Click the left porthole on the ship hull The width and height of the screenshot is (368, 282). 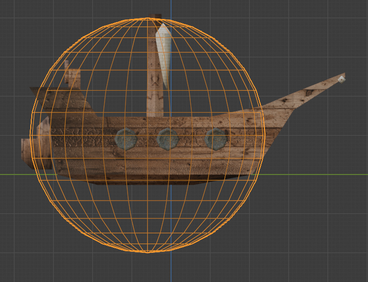click(x=125, y=139)
